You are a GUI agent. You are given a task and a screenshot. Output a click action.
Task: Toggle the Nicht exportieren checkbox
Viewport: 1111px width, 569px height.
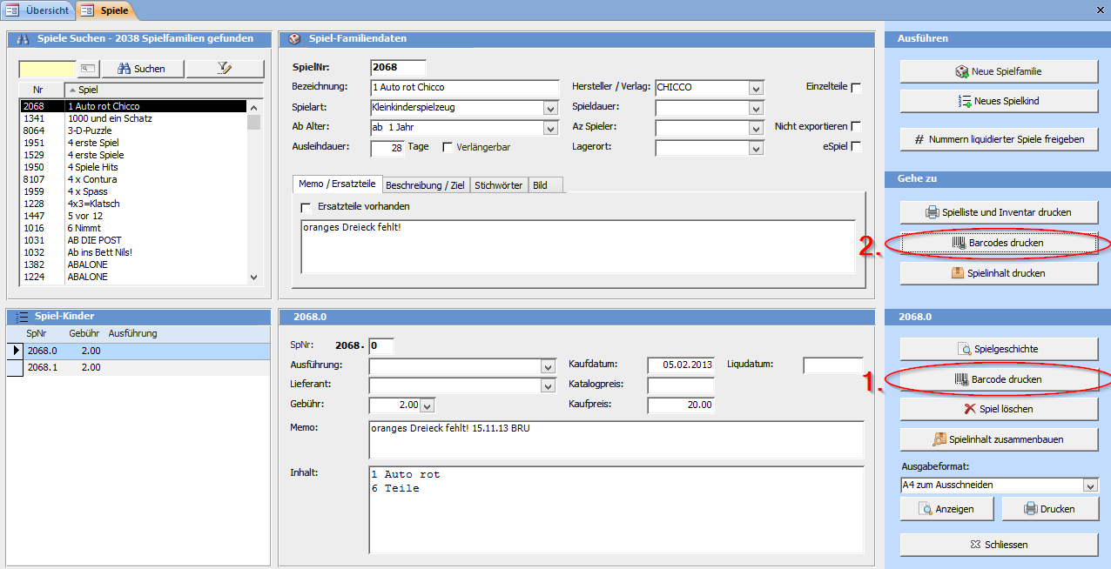point(856,127)
